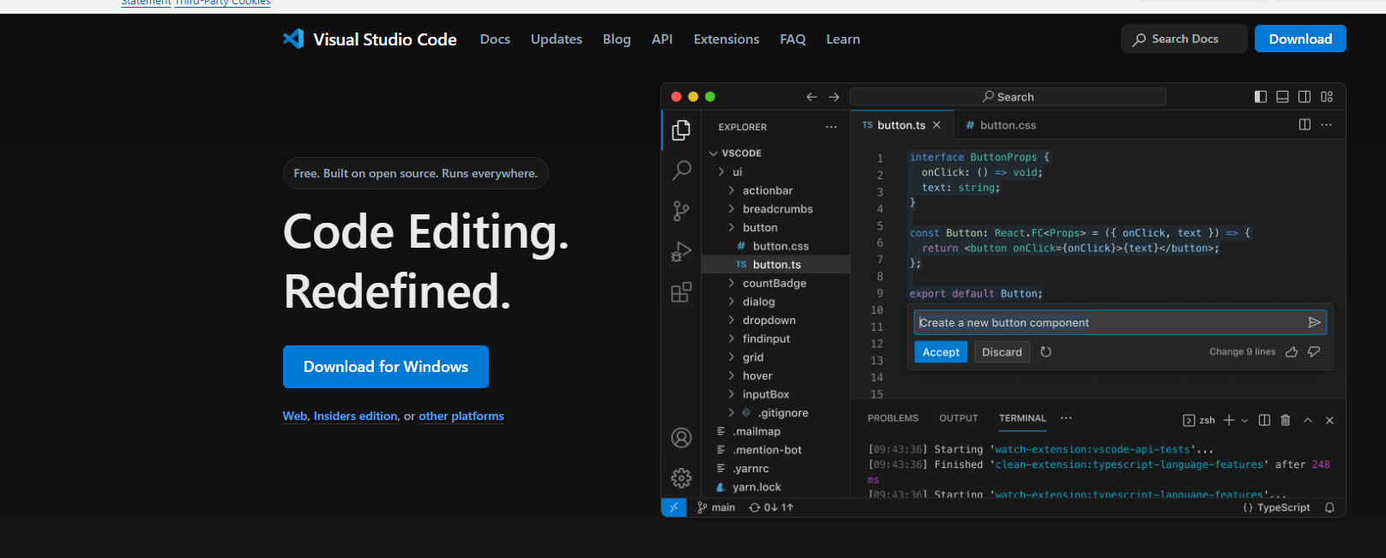Give thumbs up on suggestion
This screenshot has width=1386, height=558.
pos(1292,351)
